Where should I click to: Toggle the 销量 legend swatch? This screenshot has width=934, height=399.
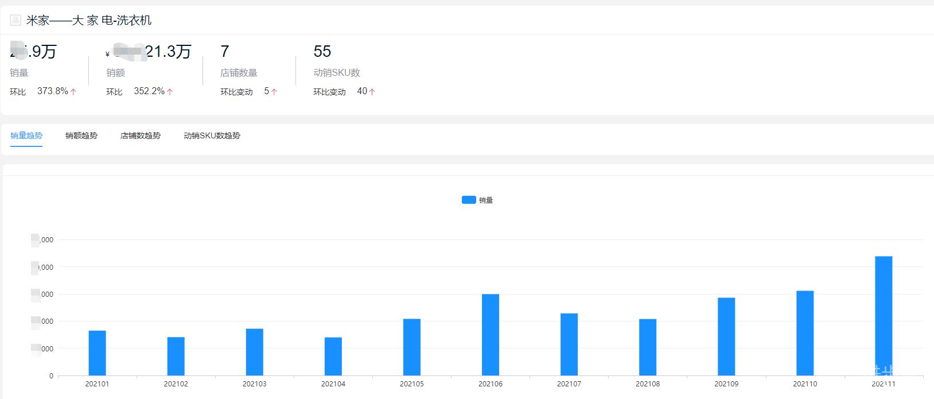(x=469, y=200)
